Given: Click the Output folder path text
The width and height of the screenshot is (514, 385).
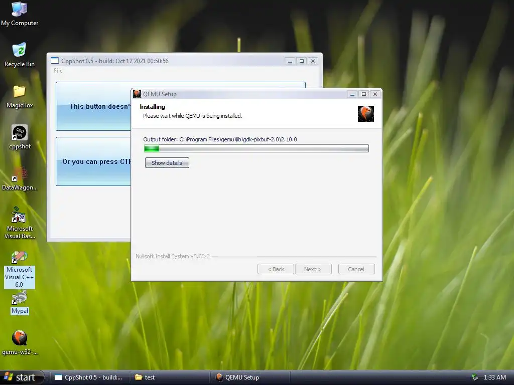Looking at the screenshot, I should pyautogui.click(x=220, y=139).
